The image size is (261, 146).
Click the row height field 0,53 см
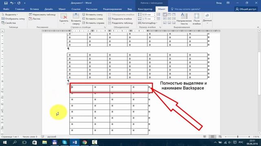point(148,15)
